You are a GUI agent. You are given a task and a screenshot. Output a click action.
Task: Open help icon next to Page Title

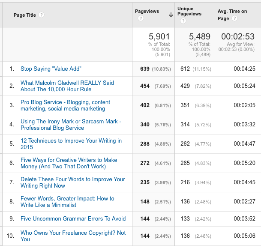click(41, 15)
